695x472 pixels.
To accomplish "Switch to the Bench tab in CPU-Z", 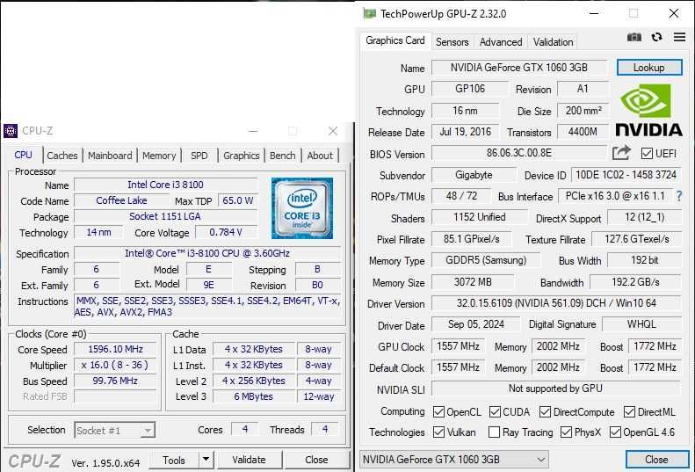I will coord(282,156).
